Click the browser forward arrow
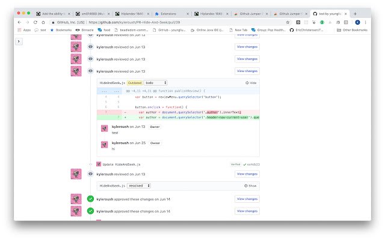 click(27, 22)
